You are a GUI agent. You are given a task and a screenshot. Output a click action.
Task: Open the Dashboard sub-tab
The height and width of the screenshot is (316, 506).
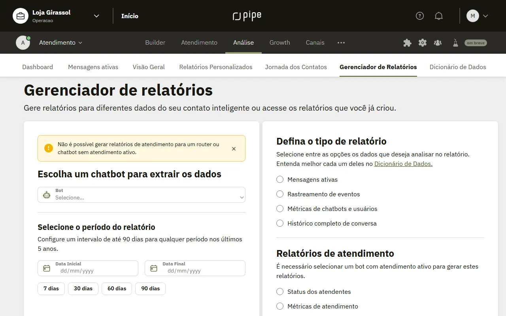coord(38,67)
